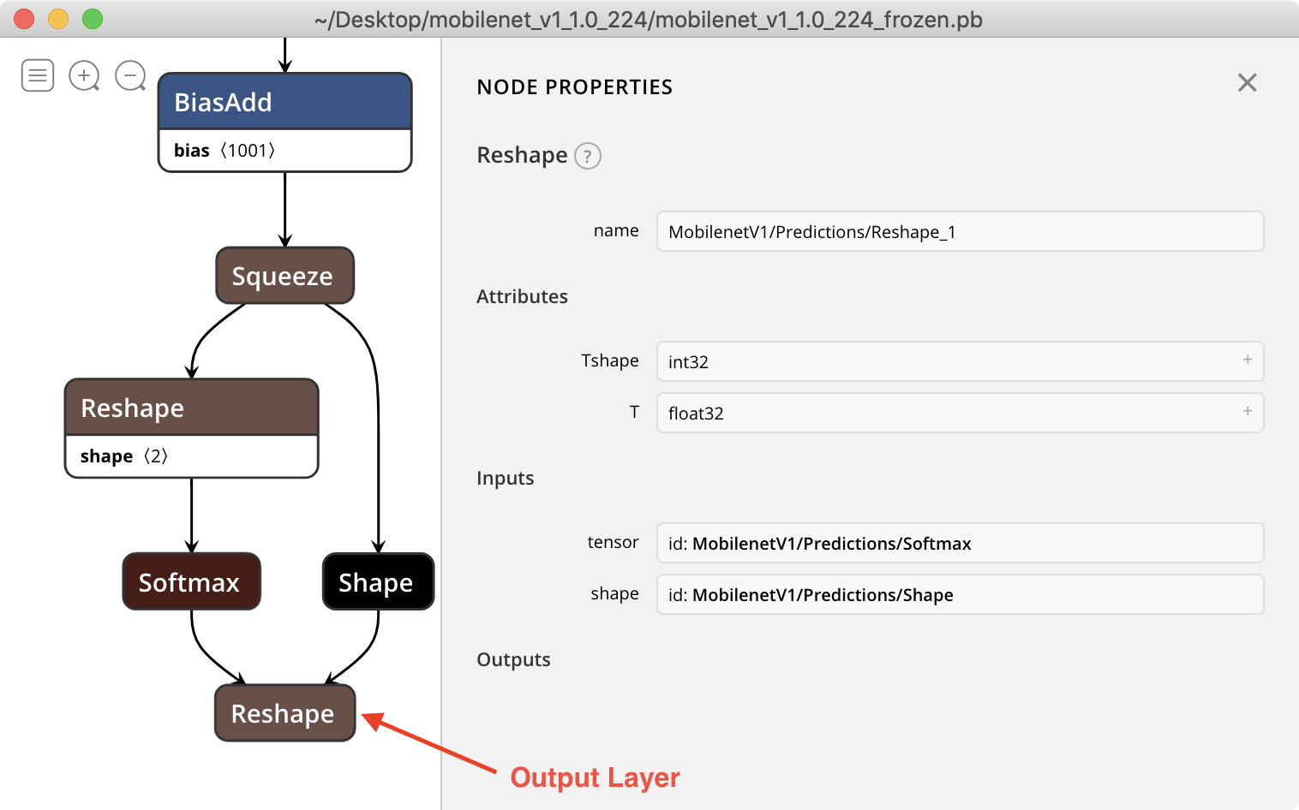Click the node name field
This screenshot has height=810, width=1299.
tap(960, 231)
